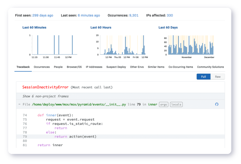Open the IP Addresses tab
This screenshot has height=164, width=241.
(x=94, y=67)
